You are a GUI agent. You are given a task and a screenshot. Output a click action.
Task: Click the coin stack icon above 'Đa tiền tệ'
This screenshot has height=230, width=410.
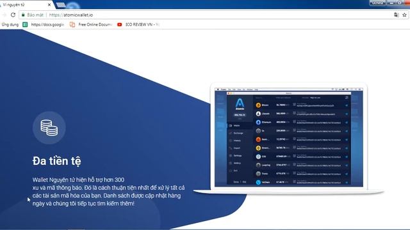tap(49, 128)
